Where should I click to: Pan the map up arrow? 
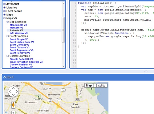click(13, 88)
